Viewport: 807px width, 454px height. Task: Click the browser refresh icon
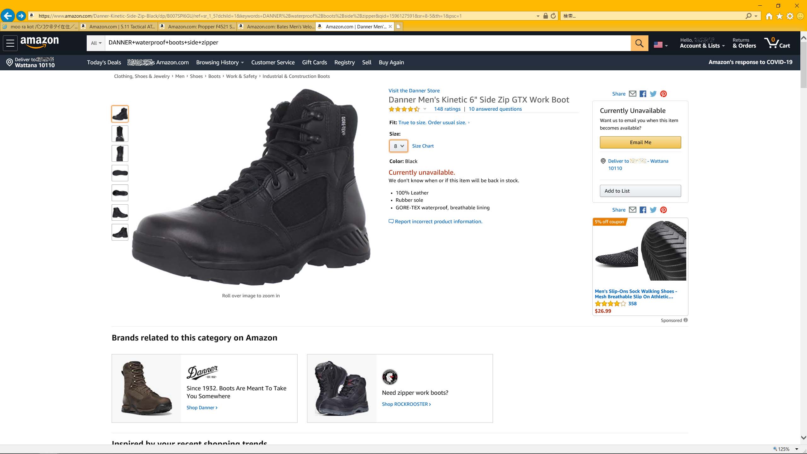pyautogui.click(x=553, y=16)
